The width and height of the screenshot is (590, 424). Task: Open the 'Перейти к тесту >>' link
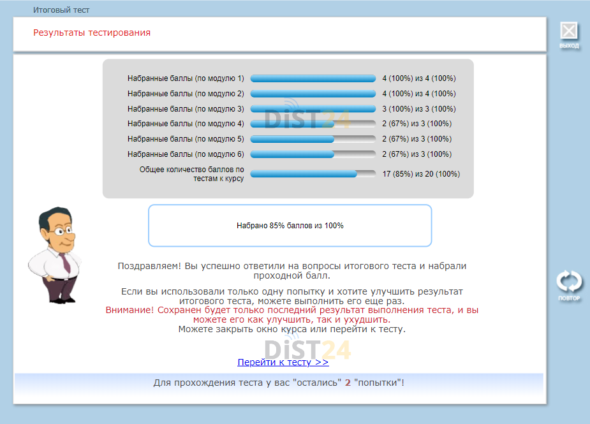coord(283,362)
